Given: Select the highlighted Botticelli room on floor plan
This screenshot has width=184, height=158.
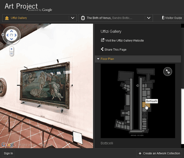Looking at the screenshot, I should pyautogui.click(x=146, y=105).
